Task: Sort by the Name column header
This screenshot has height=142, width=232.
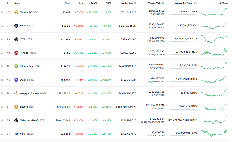Action: (17, 3)
